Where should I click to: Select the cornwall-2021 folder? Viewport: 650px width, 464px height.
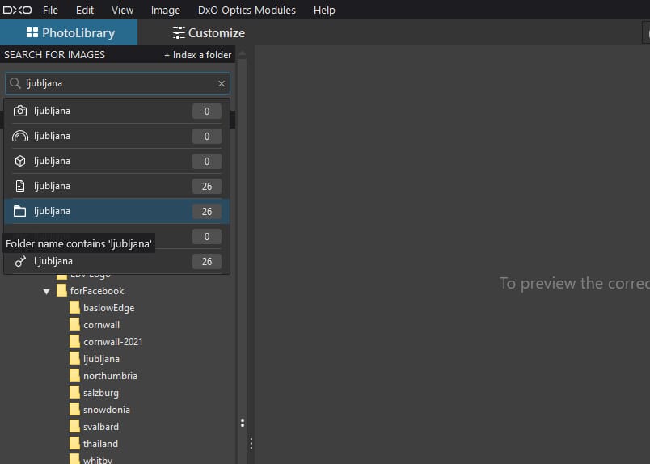point(112,342)
